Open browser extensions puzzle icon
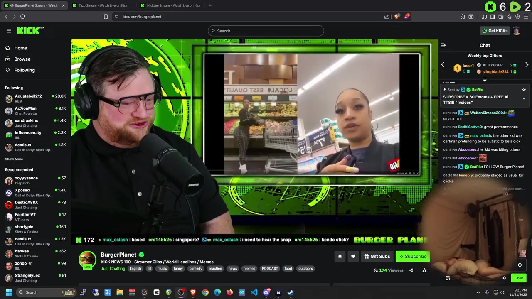532x299 pixels. (463, 17)
